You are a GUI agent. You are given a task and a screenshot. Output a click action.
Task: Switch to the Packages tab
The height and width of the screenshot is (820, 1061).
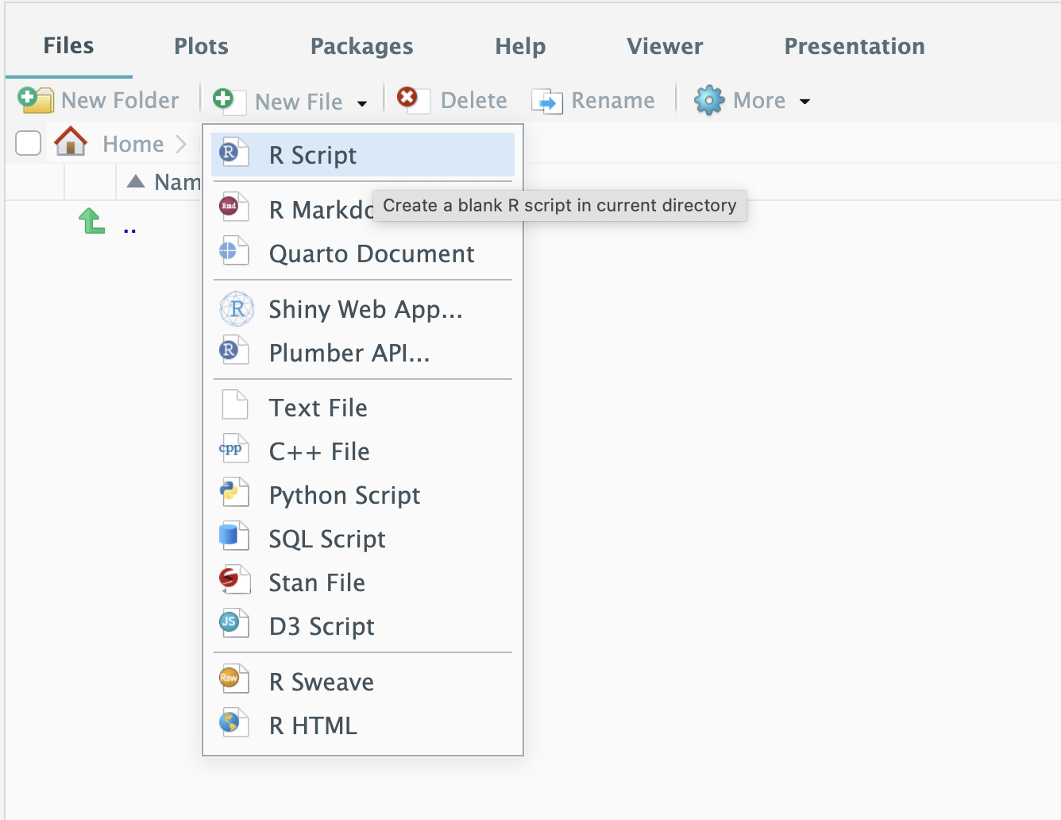pos(361,47)
